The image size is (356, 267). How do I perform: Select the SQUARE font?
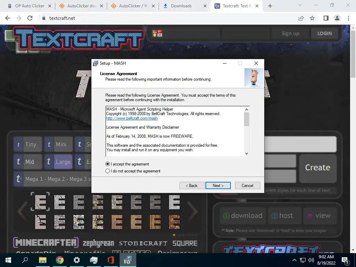(x=185, y=243)
